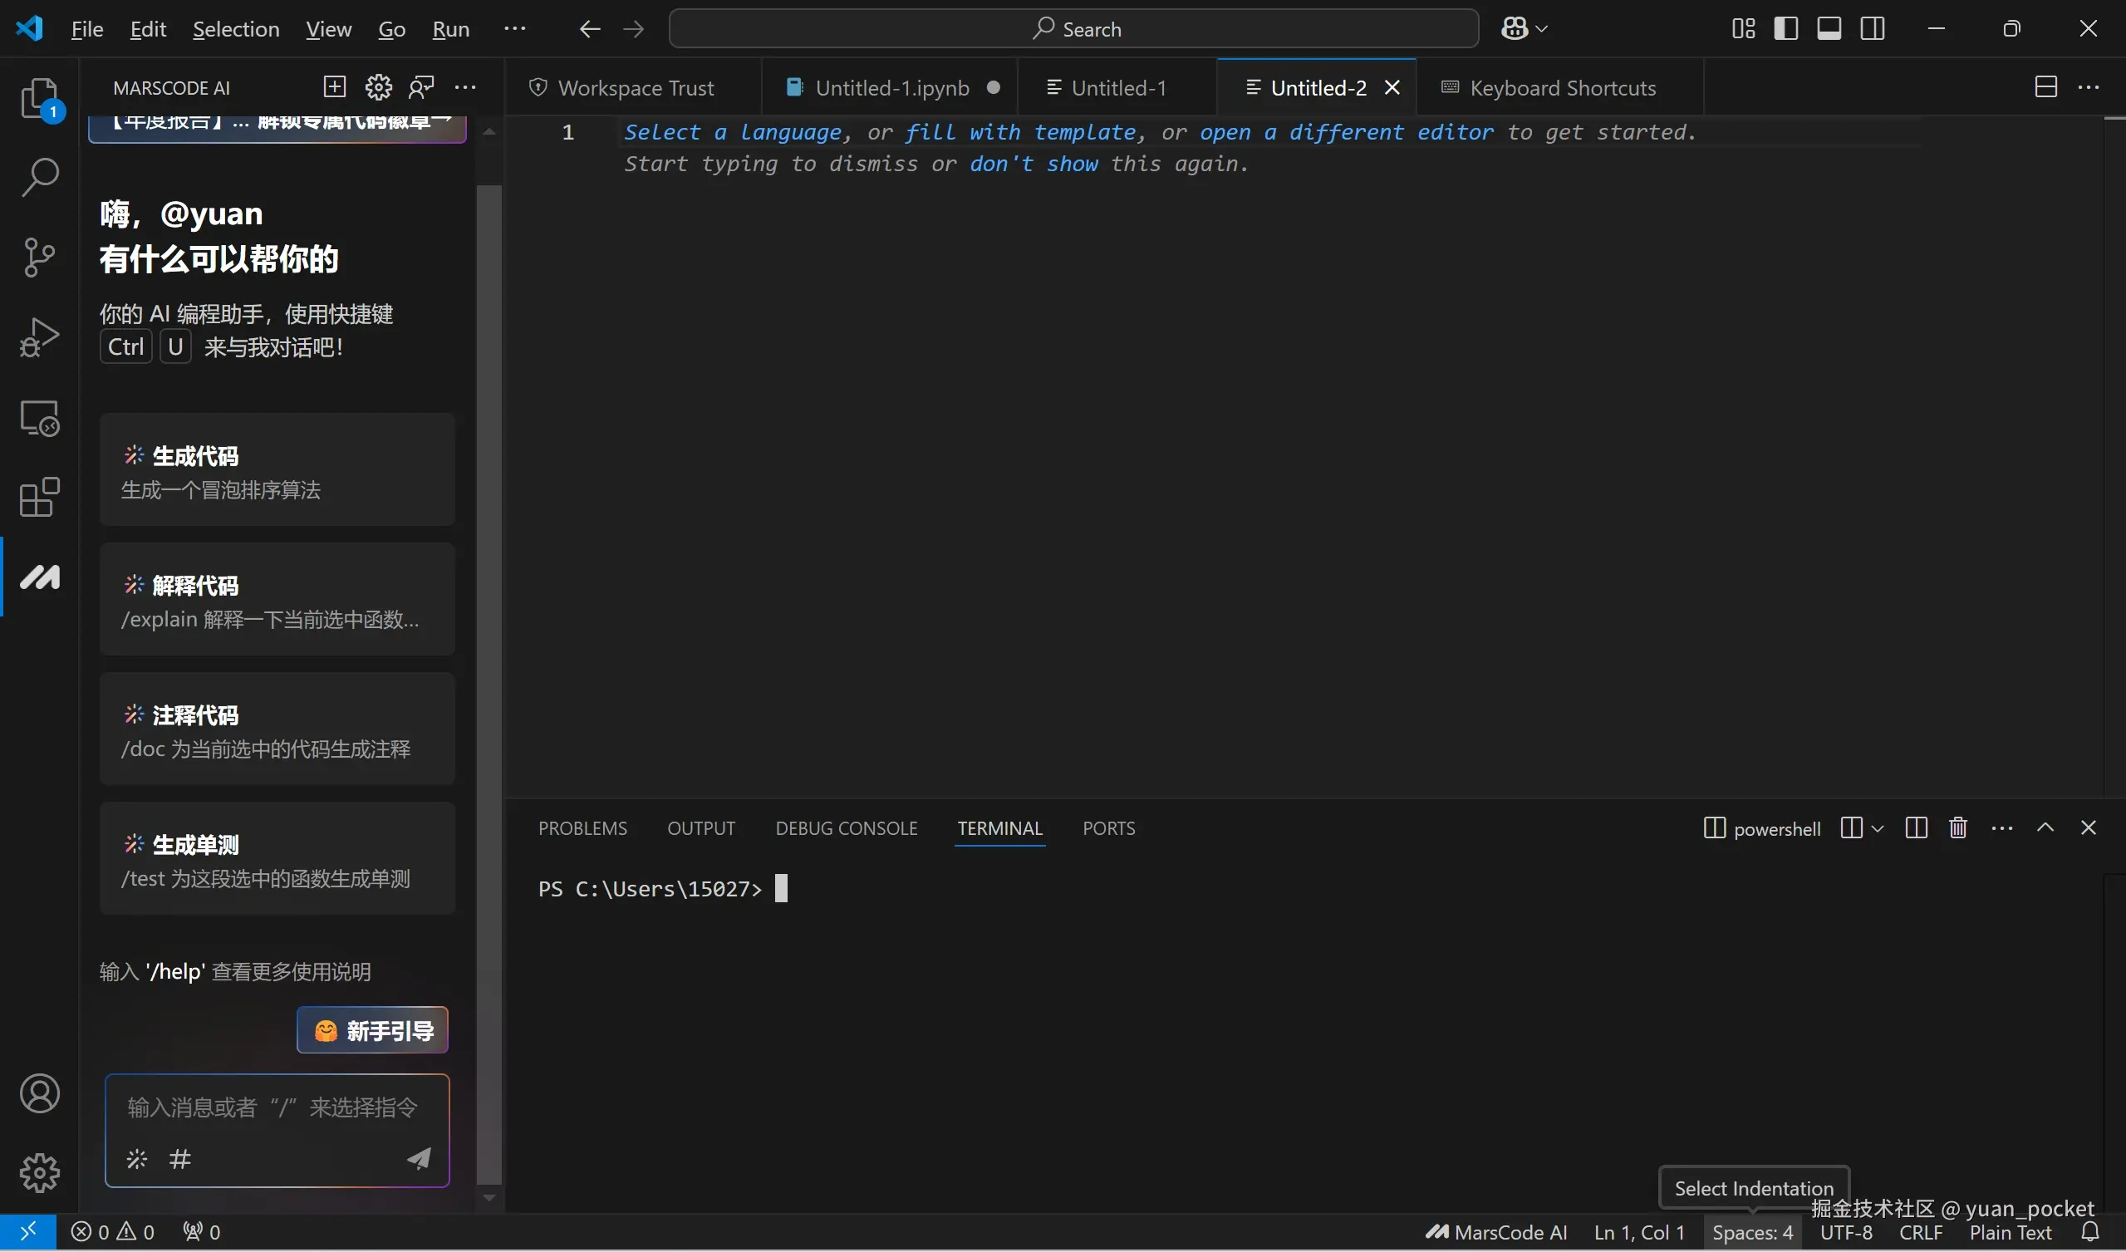The height and width of the screenshot is (1252, 2126).
Task: Toggle the secondary side bar layout button
Action: click(x=1872, y=29)
